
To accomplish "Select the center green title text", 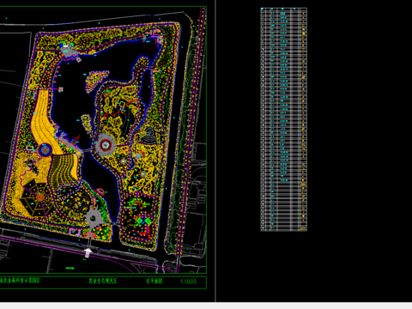I will 103,281.
